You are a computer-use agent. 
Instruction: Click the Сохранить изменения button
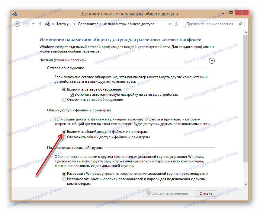click(x=167, y=193)
